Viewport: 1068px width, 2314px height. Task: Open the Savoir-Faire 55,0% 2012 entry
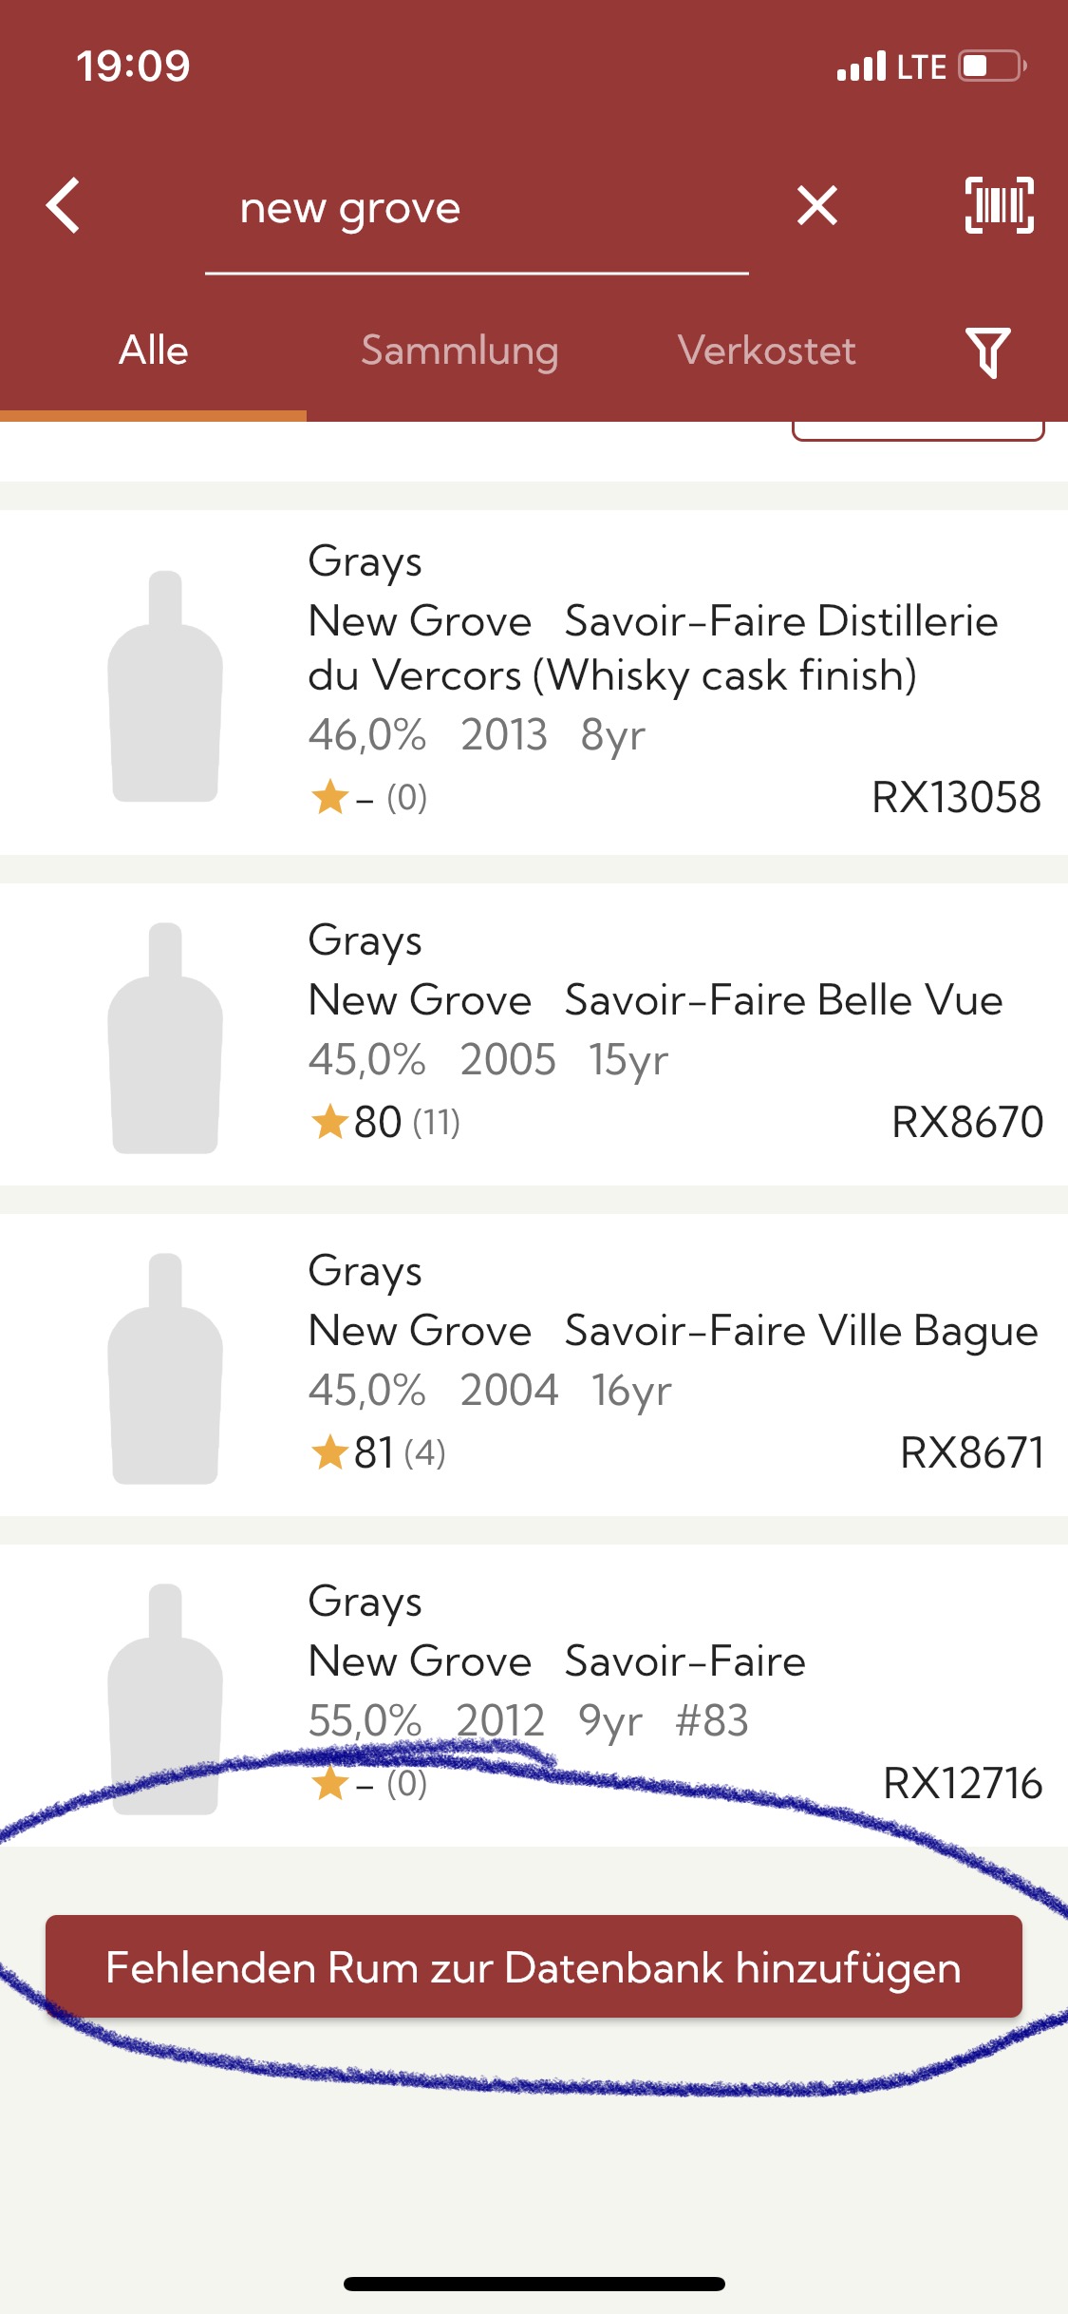coord(534,1695)
